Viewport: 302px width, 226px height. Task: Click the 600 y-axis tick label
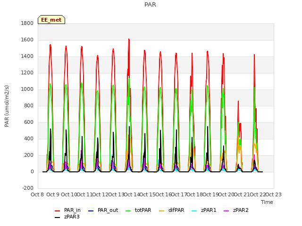pos(29,122)
